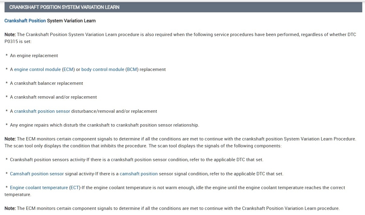365x215 pixels.
Task: Click the 'P0315 is set' text
Action: pyautogui.click(x=18, y=41)
